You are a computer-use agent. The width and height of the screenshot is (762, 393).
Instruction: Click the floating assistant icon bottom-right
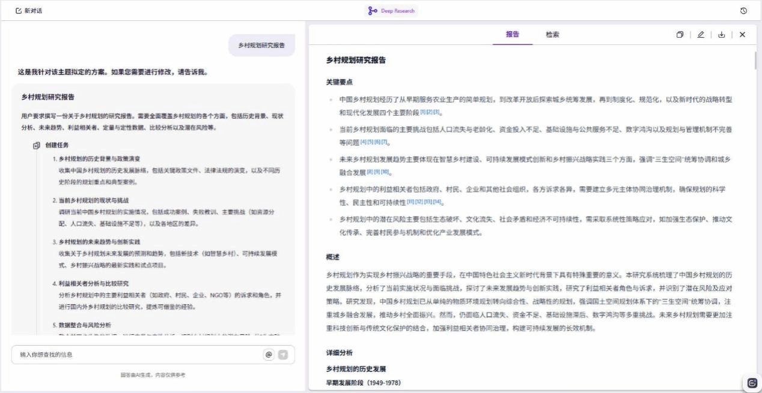[752, 383]
